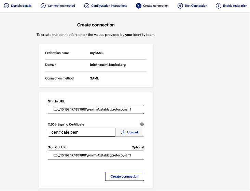Go to the Domain details step
Screen dimensions: 250x191
click(x=21, y=6)
